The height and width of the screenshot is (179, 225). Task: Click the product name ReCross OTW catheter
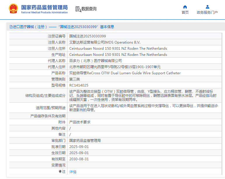pyautogui.click(x=125, y=73)
